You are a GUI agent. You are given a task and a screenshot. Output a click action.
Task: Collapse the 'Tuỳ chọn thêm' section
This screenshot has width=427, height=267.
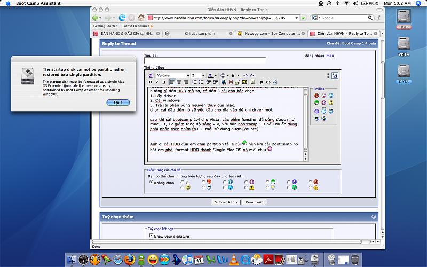pyautogui.click(x=374, y=217)
